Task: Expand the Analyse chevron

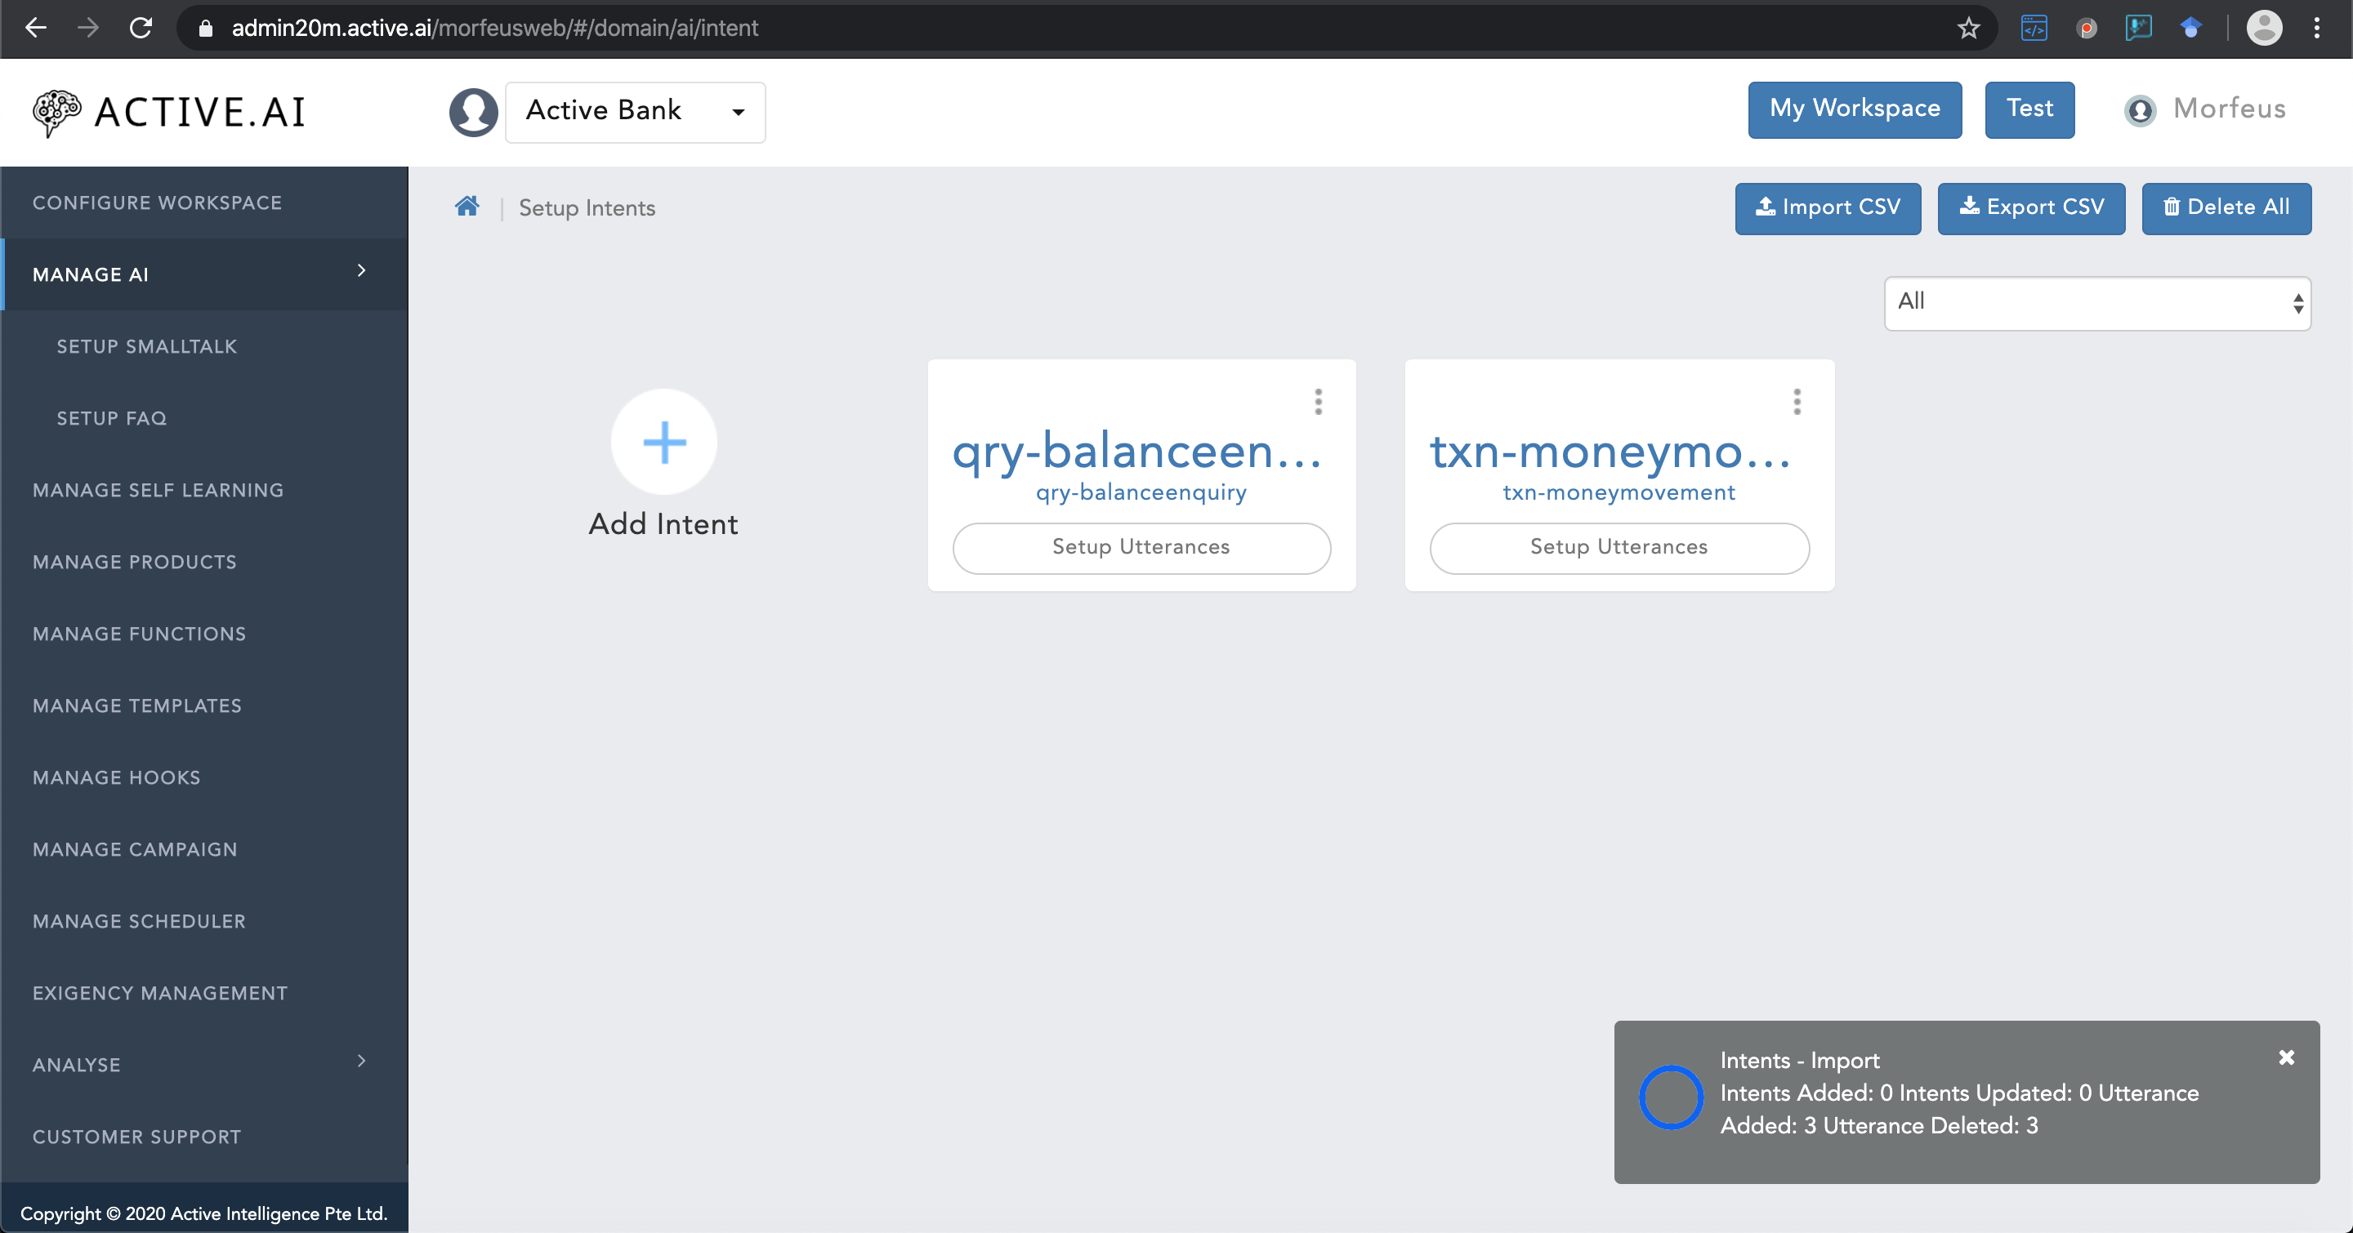Action: click(362, 1061)
